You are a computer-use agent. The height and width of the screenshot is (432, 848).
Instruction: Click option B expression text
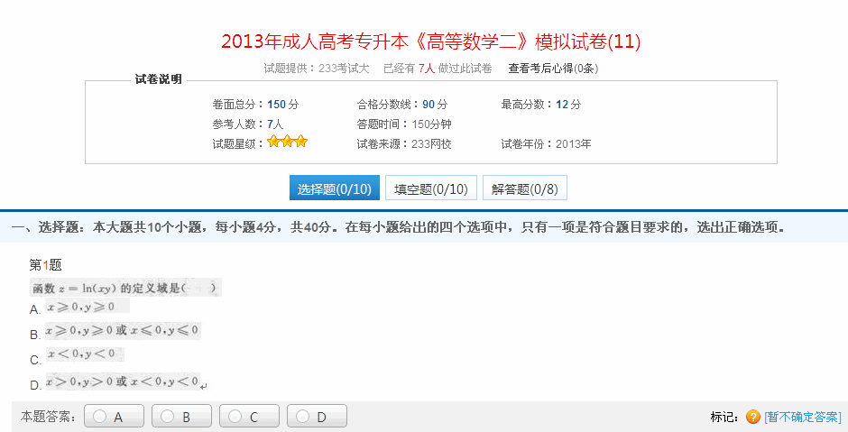click(x=123, y=330)
